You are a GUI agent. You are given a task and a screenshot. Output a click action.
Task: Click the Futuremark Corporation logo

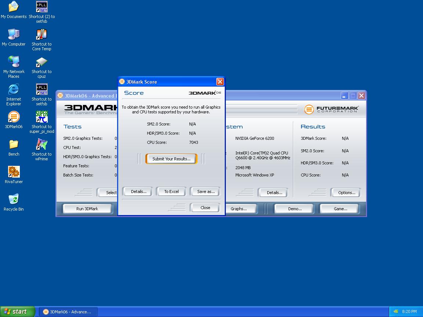pos(331,109)
